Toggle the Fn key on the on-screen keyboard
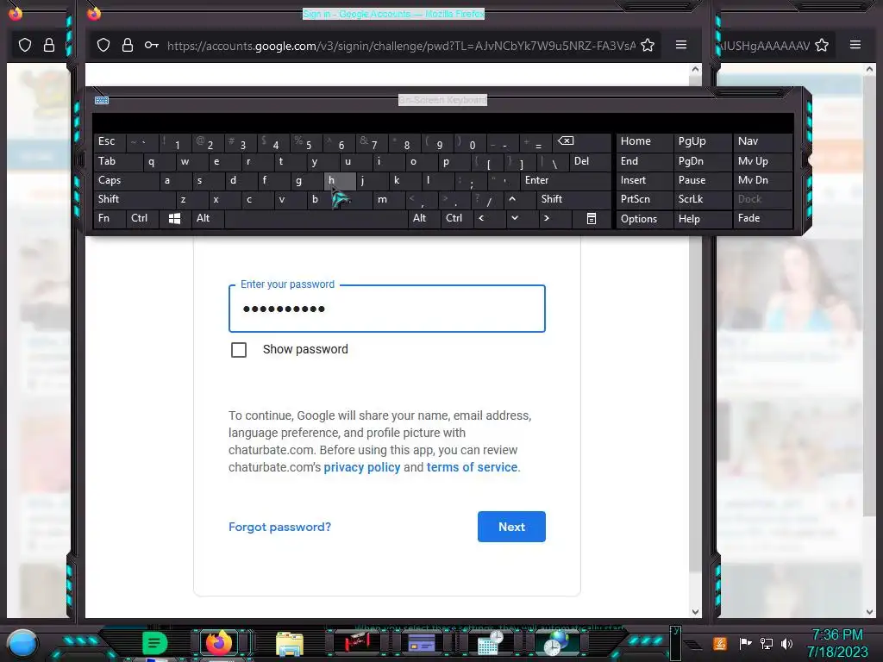 pyautogui.click(x=110, y=218)
